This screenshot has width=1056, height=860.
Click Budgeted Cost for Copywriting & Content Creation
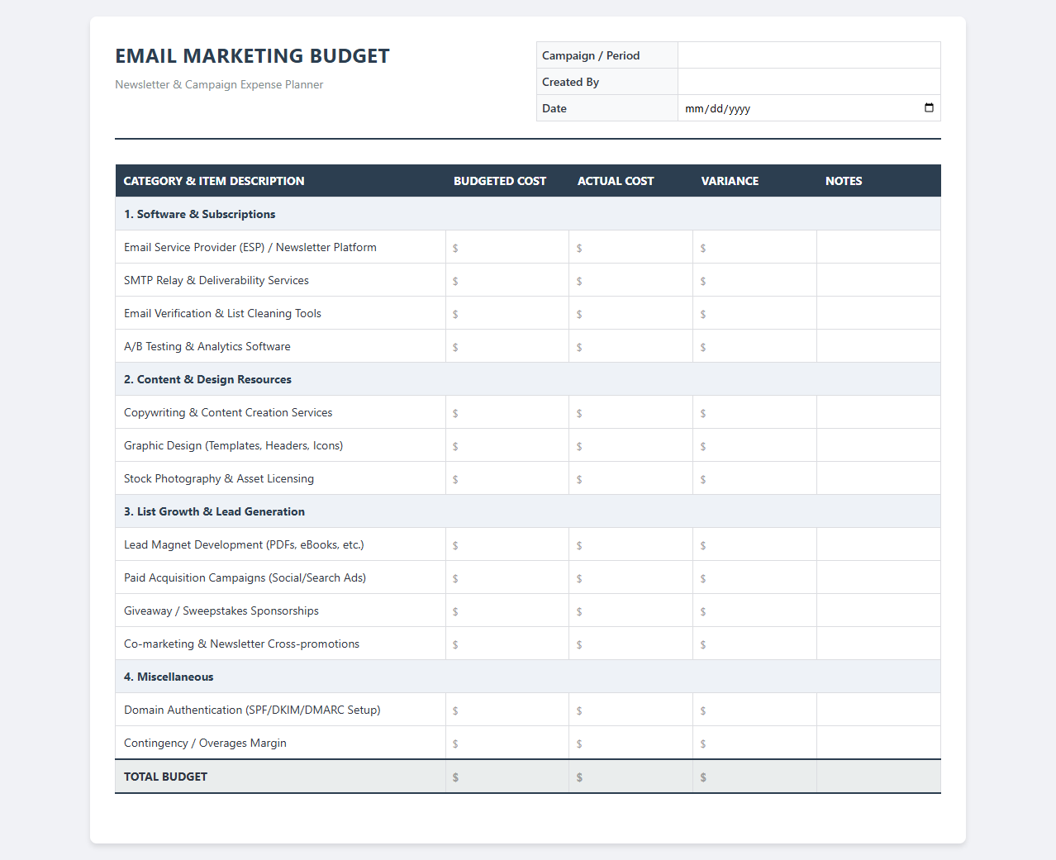[507, 412]
